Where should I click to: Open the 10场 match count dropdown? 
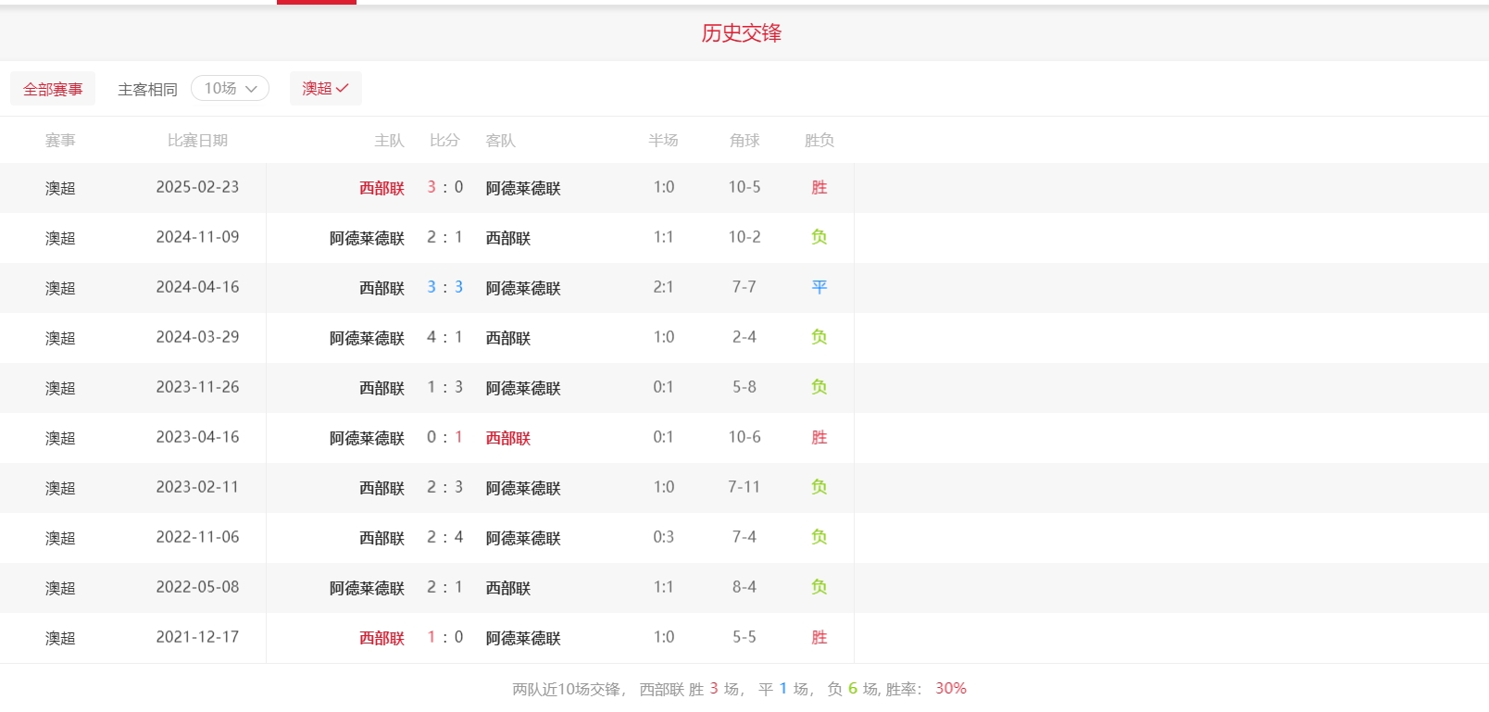229,88
